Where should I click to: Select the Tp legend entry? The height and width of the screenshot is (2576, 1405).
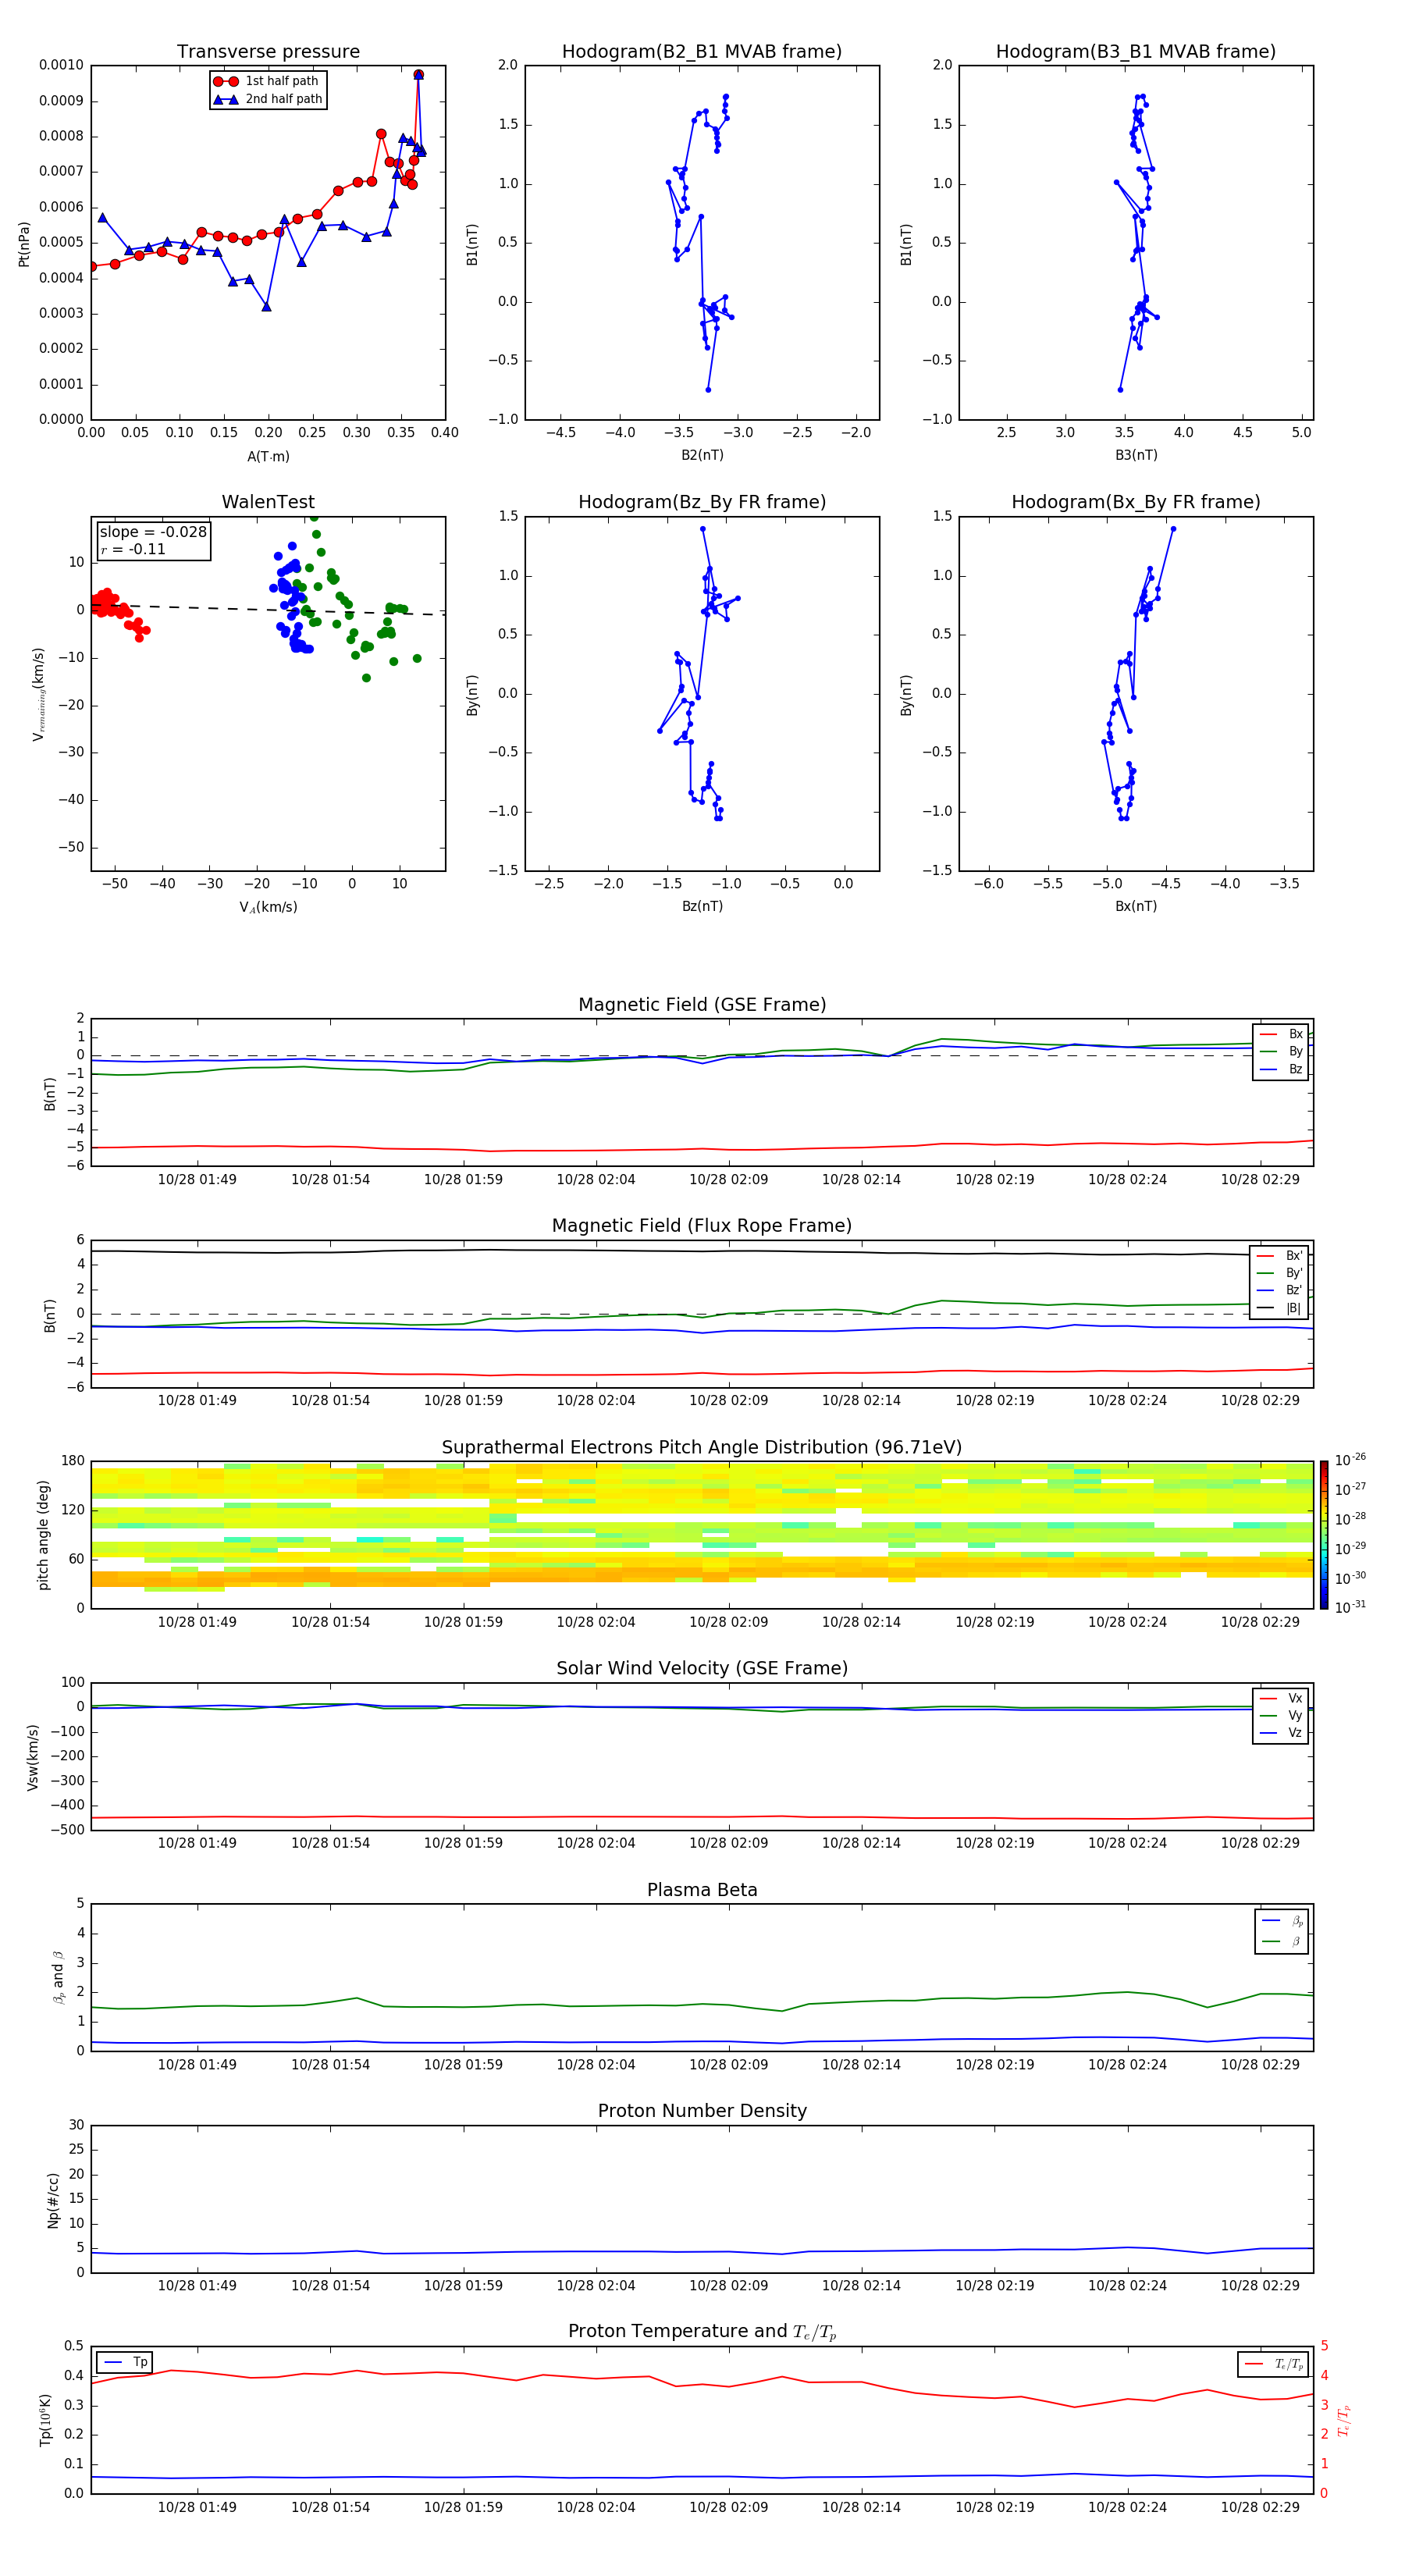pyautogui.click(x=124, y=2363)
